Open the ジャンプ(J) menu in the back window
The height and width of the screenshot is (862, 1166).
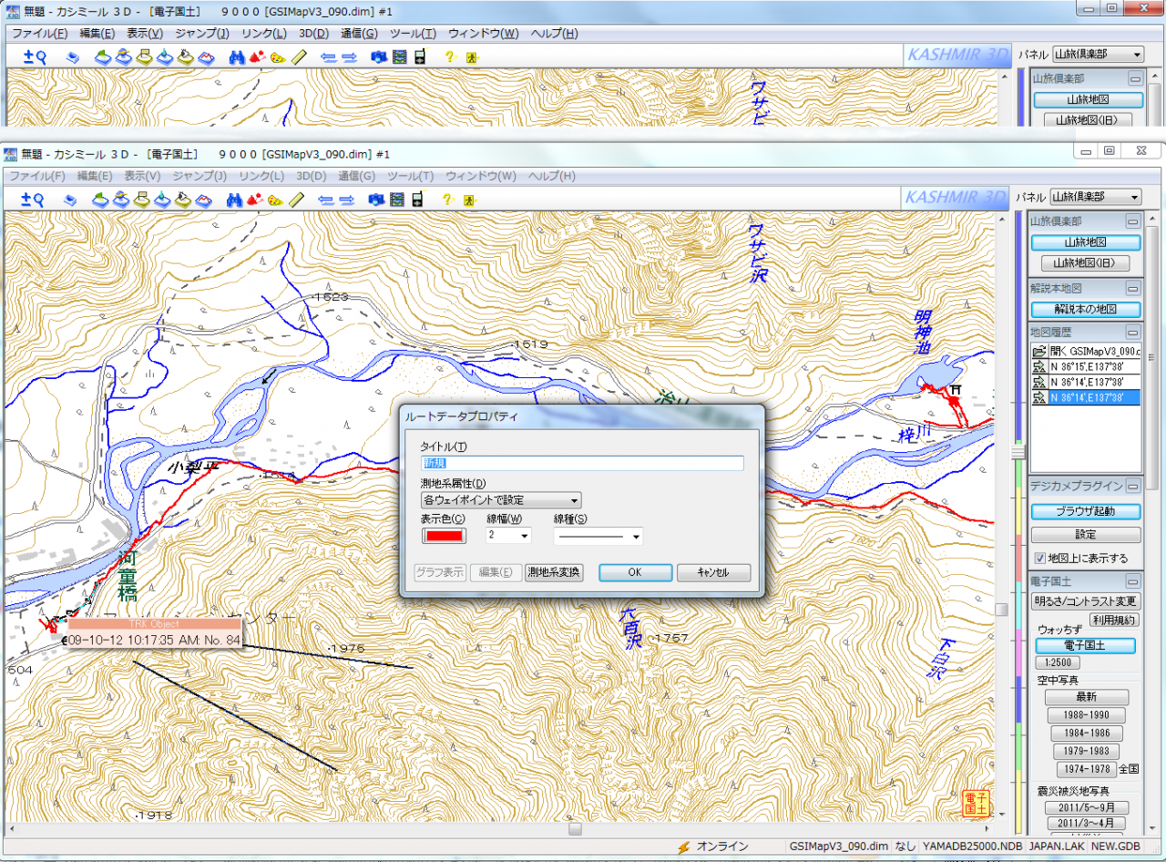click(x=202, y=34)
